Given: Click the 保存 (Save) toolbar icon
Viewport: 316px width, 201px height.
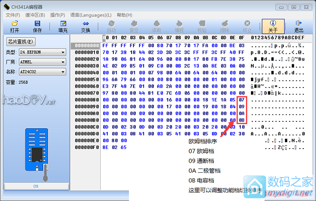Looking at the screenshot, I should 37,26.
